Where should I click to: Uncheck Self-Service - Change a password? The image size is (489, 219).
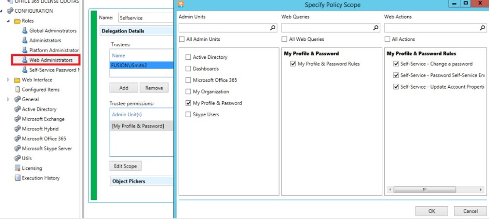396,64
